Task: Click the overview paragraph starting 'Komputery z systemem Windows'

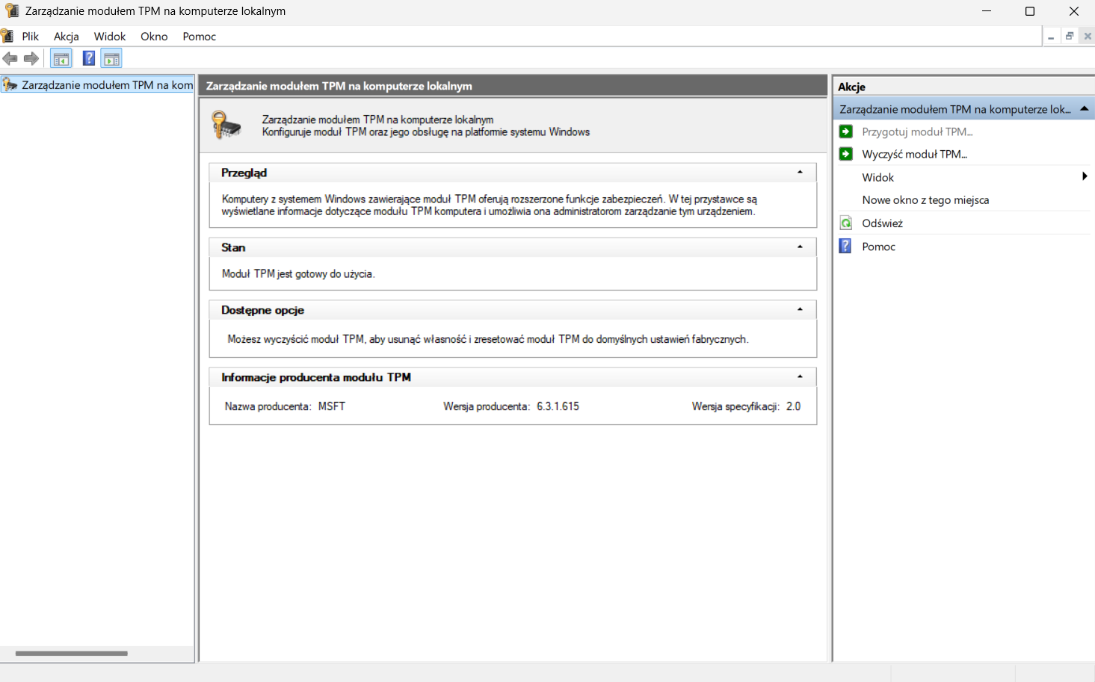Action: [490, 205]
